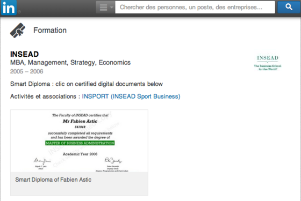Click the Academic Year 2006 text
Image resolution: width=301 pixels, height=201 pixels.
pyautogui.click(x=80, y=154)
